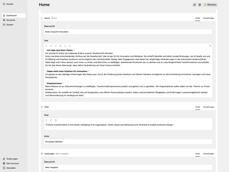
Task: Open the Accounts page from the sidebar
Action: [11, 20]
